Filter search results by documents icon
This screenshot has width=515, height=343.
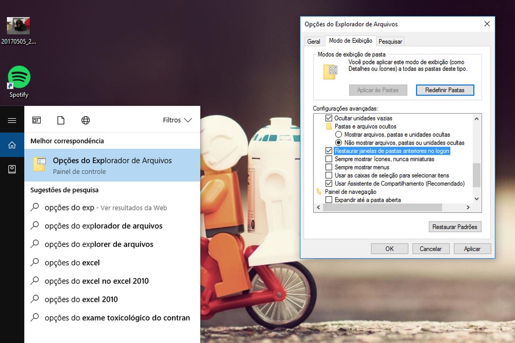[x=61, y=120]
